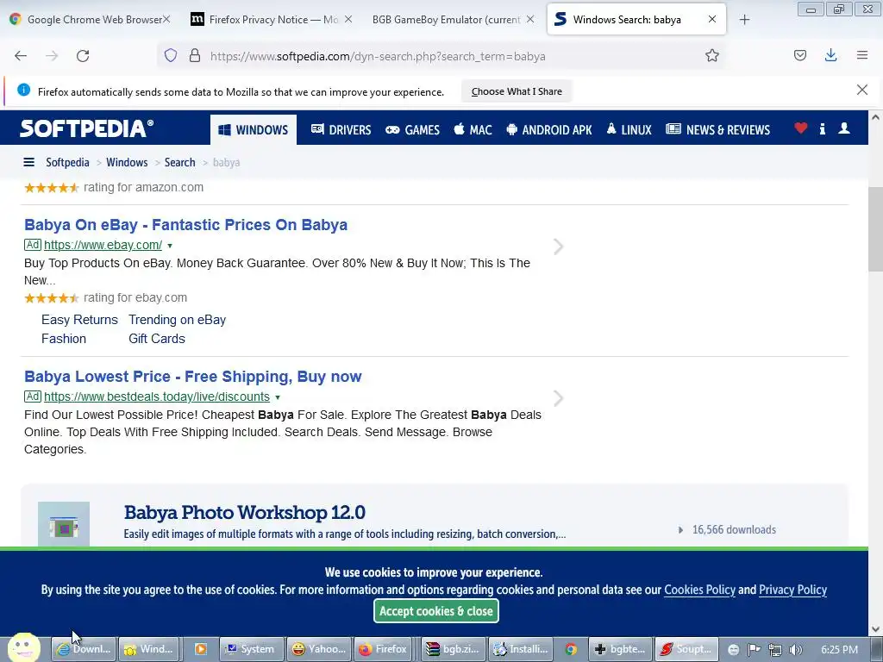Click the Start button smiley orb
Screen dimensions: 883x662
click(x=23, y=648)
